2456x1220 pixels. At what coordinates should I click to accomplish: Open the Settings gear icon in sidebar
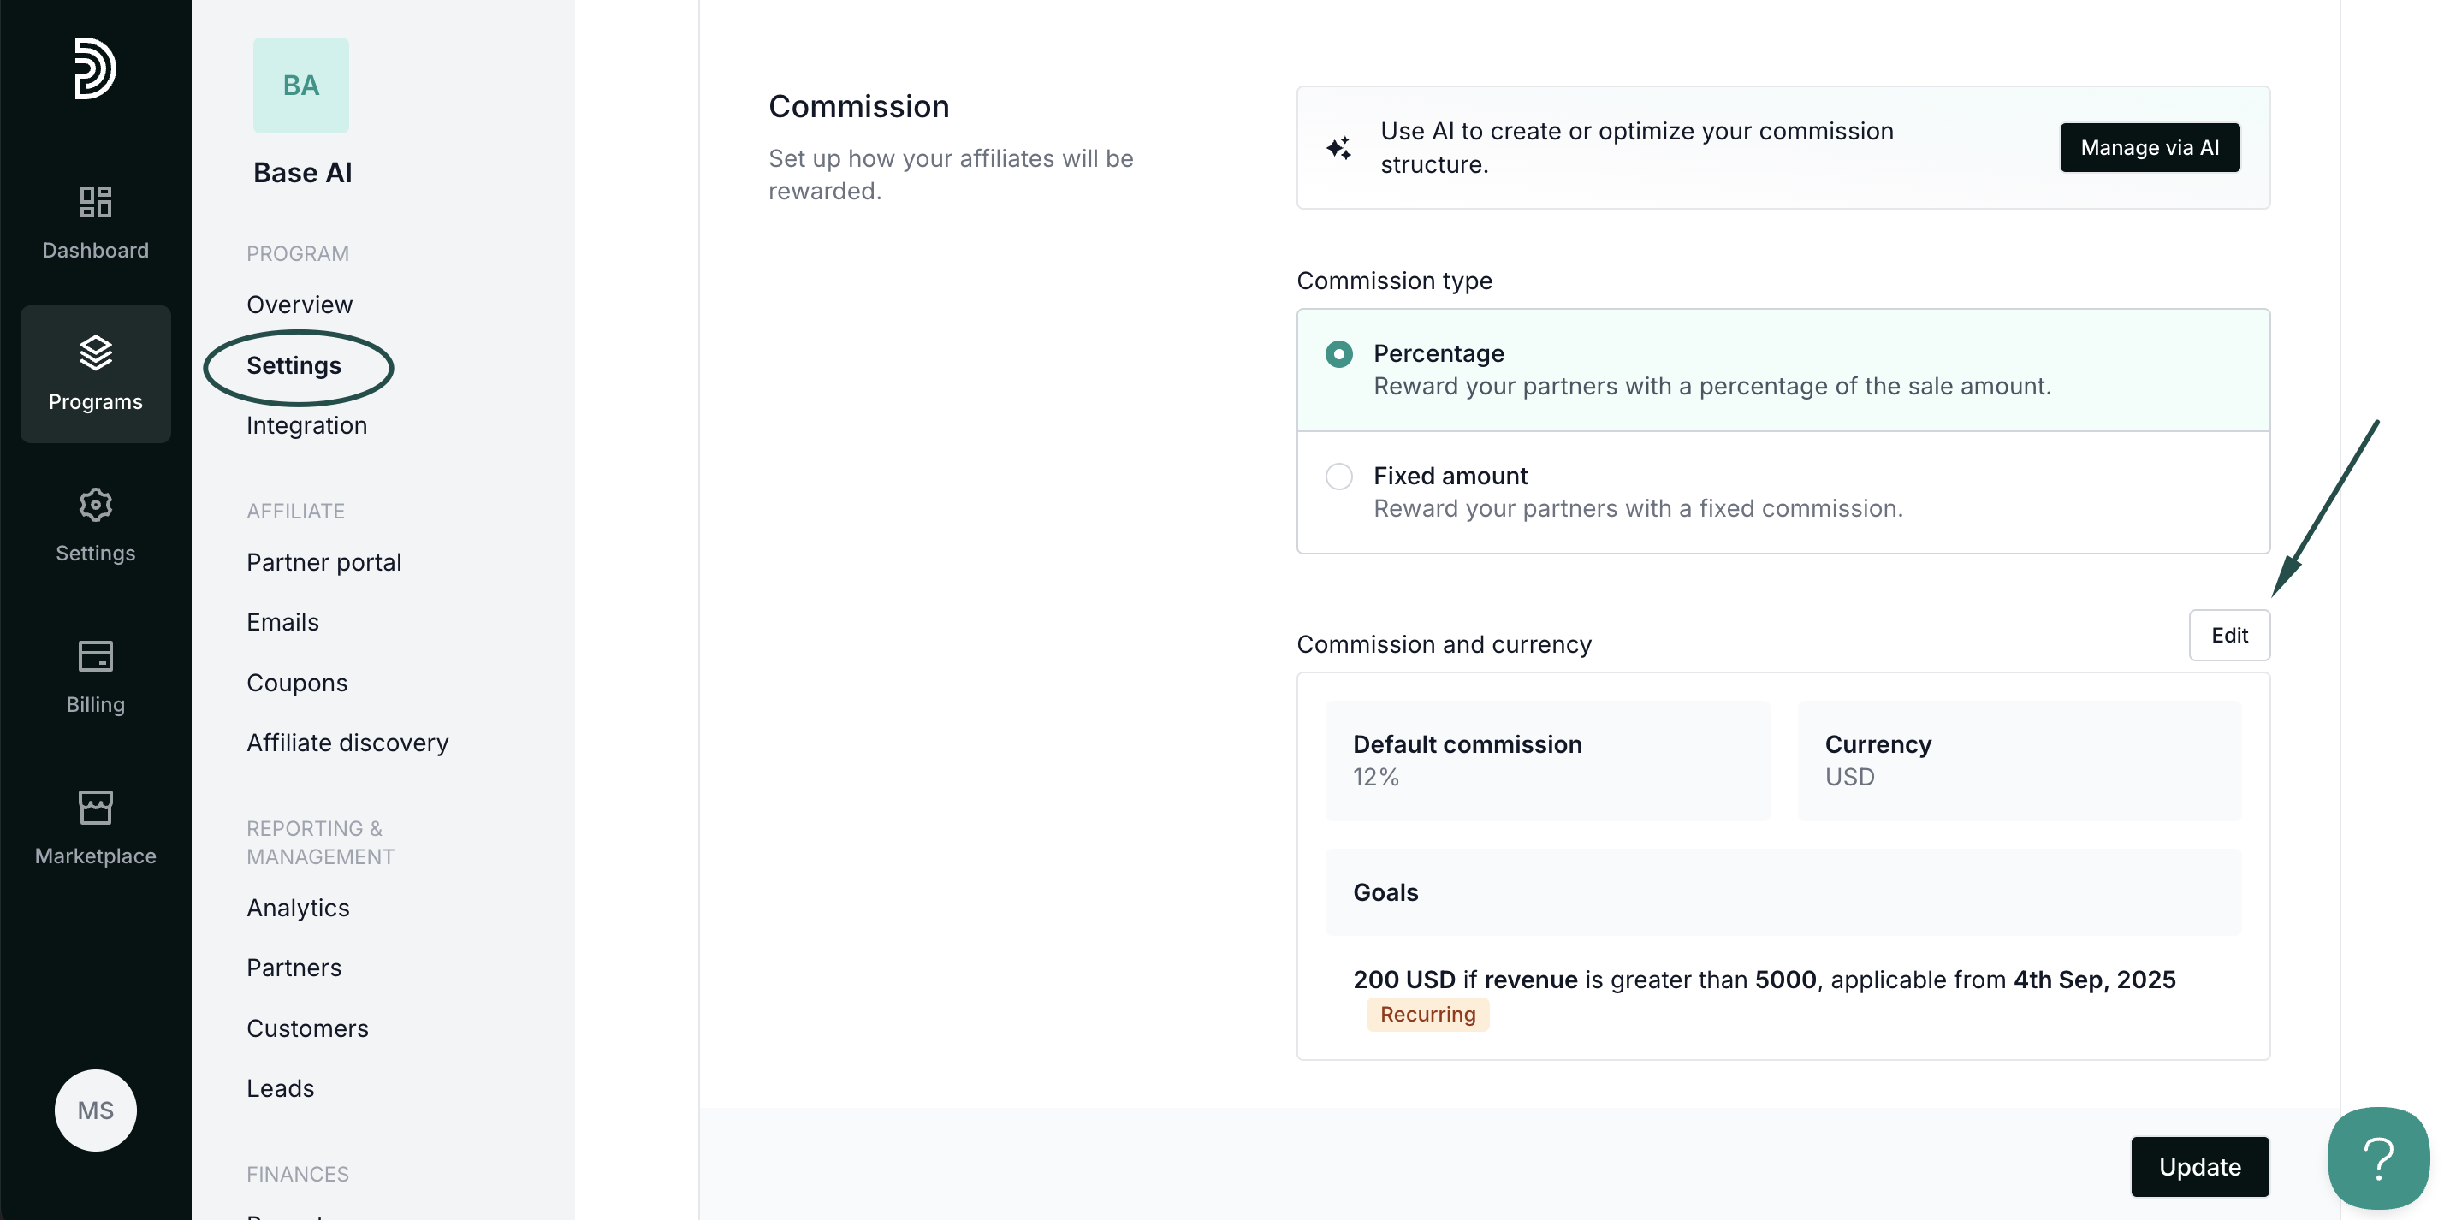pos(95,504)
